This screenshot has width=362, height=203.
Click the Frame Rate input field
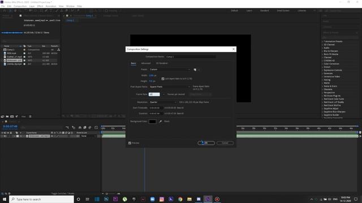(154, 94)
